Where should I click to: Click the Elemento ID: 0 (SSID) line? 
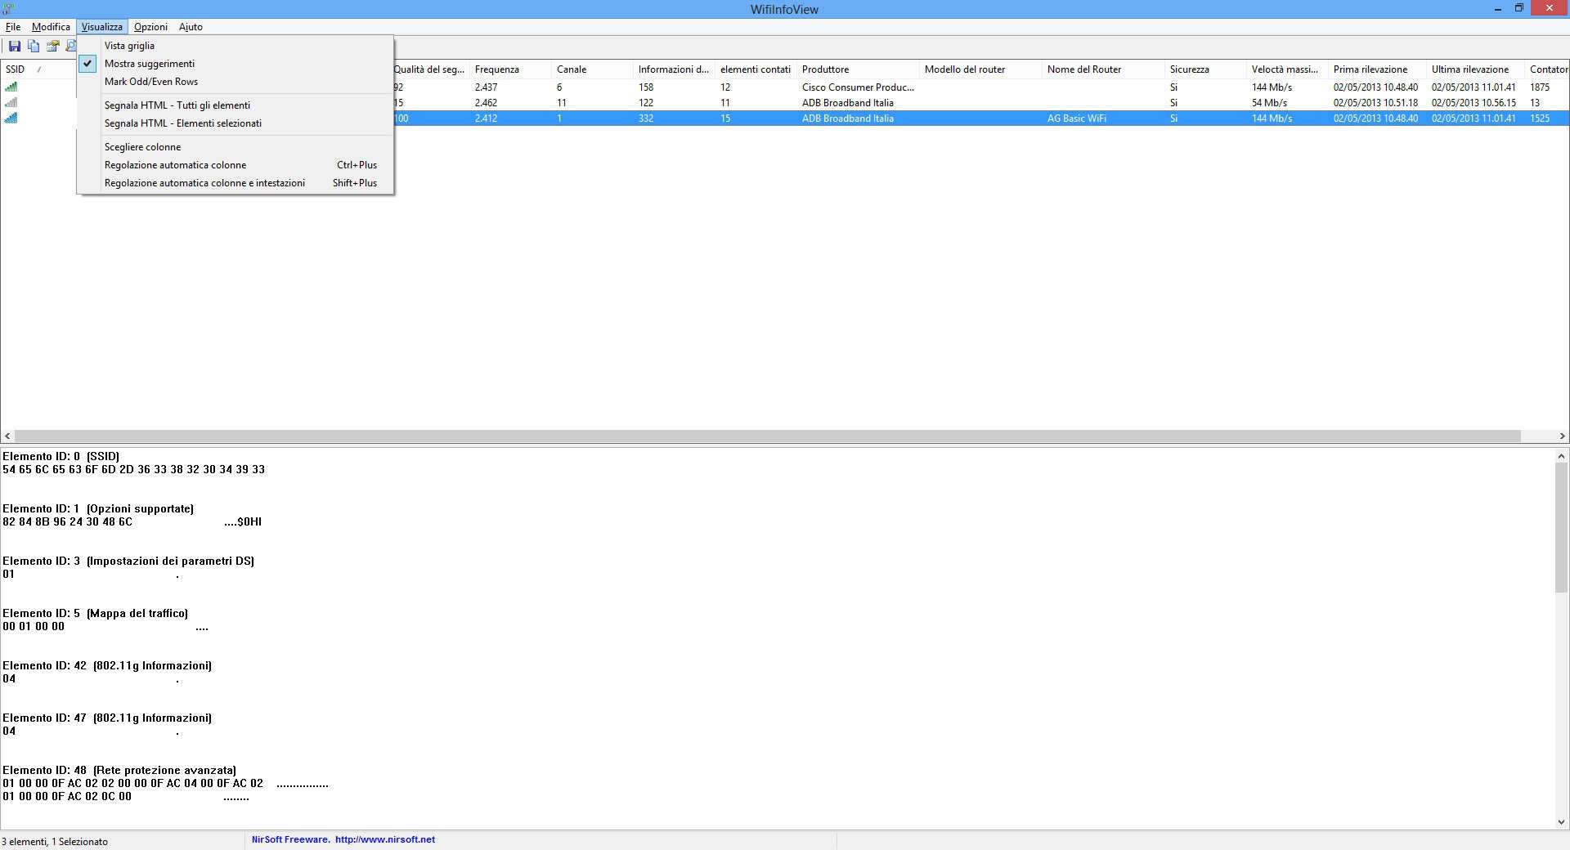click(61, 456)
